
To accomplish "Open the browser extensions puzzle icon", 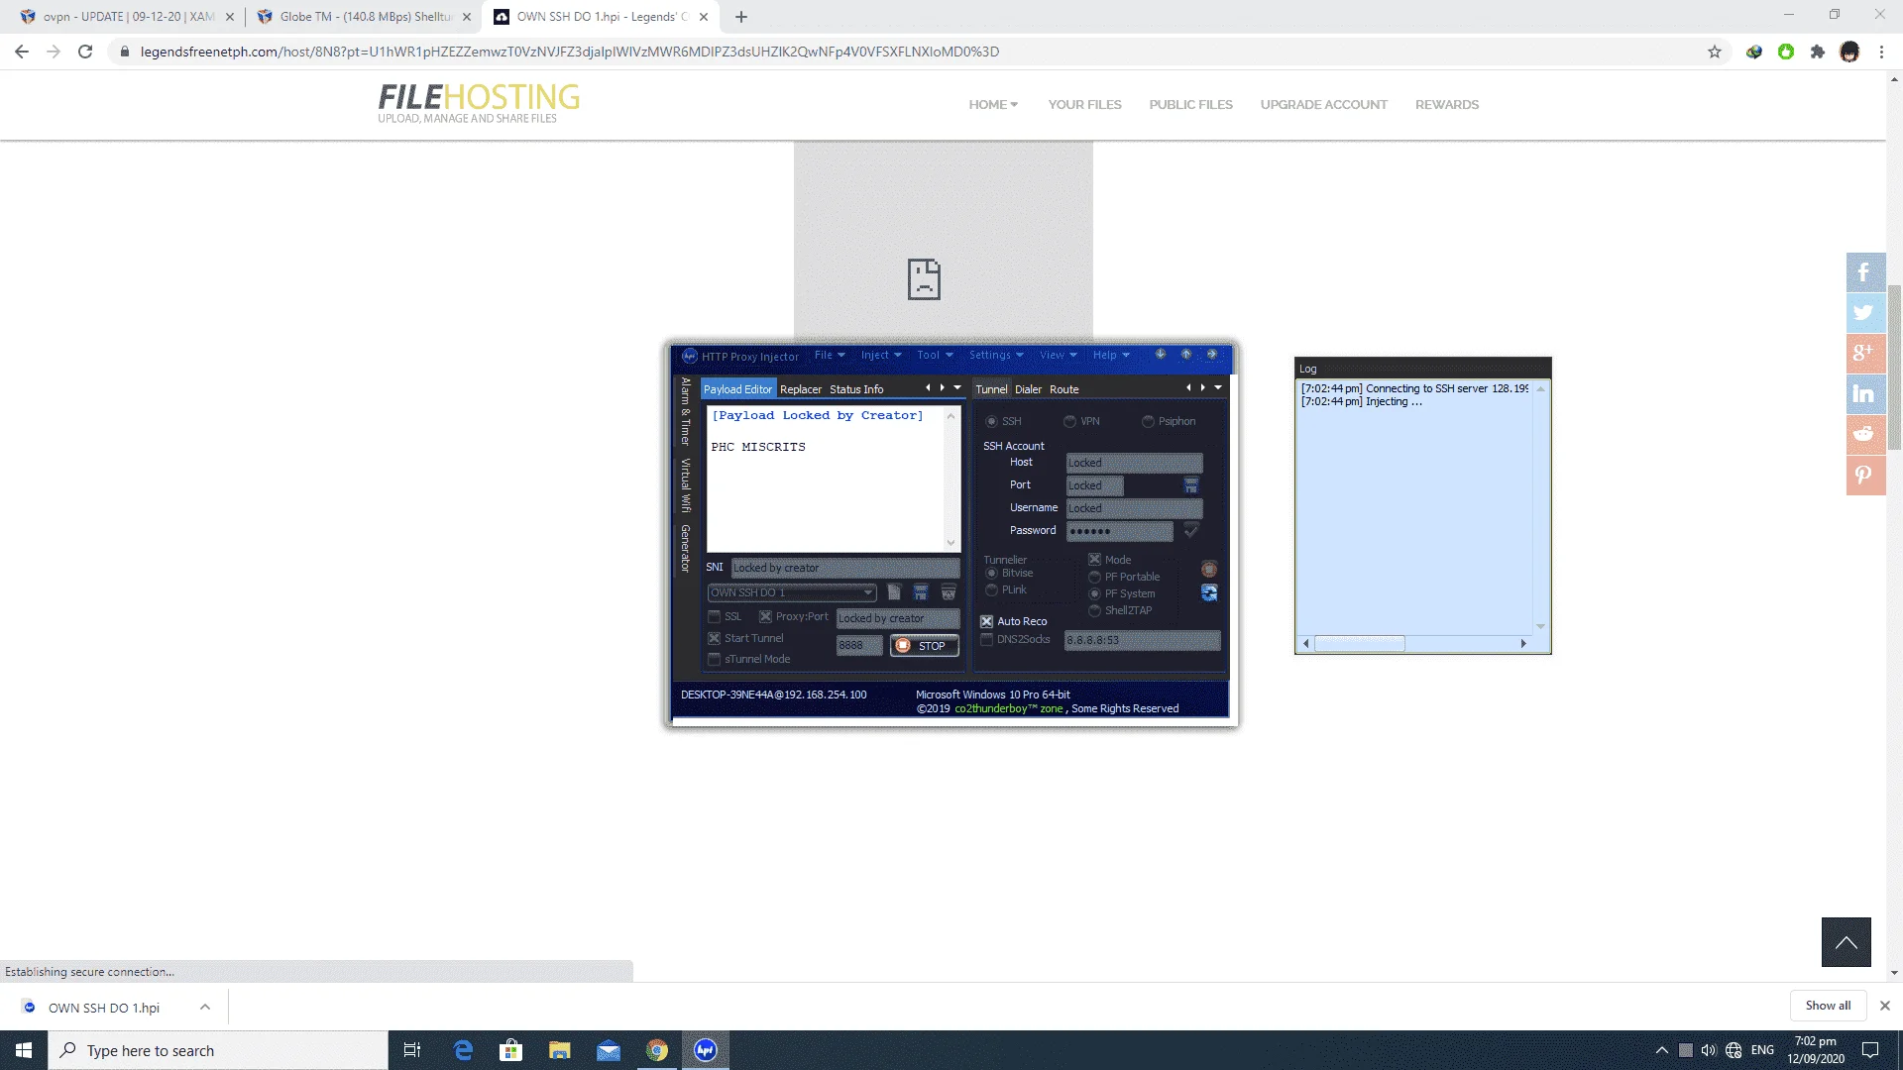I will point(1818,52).
